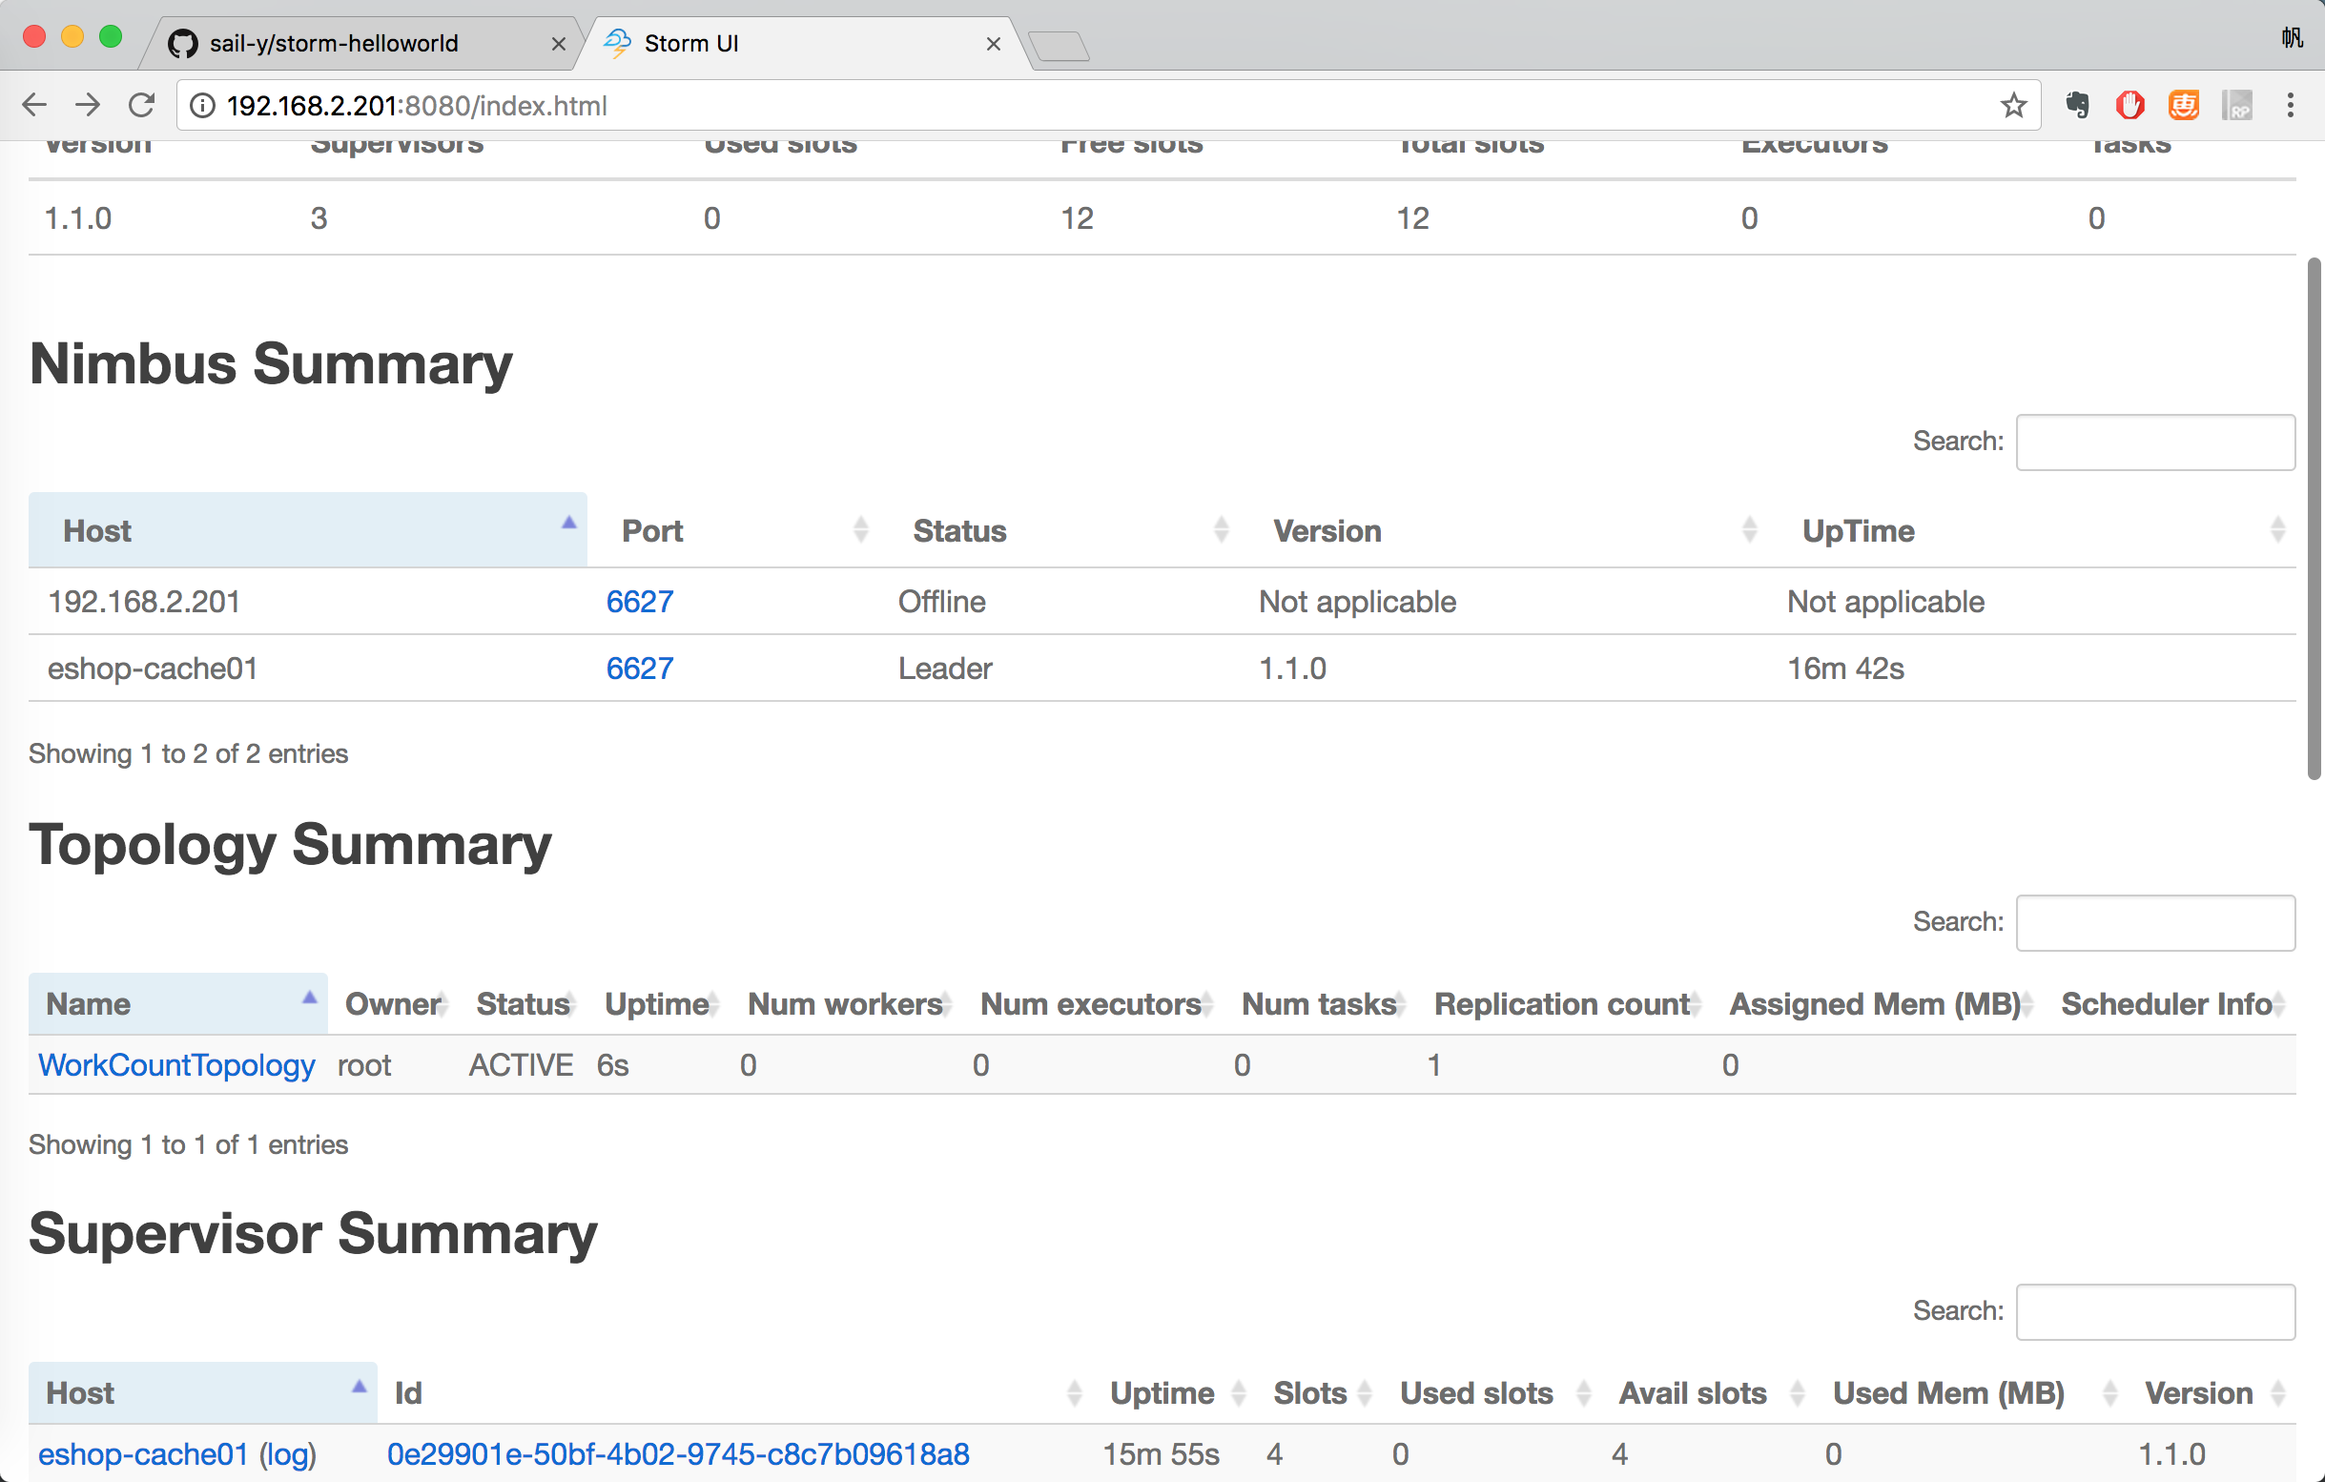This screenshot has width=2325, height=1482.
Task: Reload the Storm UI page
Action: click(x=142, y=105)
